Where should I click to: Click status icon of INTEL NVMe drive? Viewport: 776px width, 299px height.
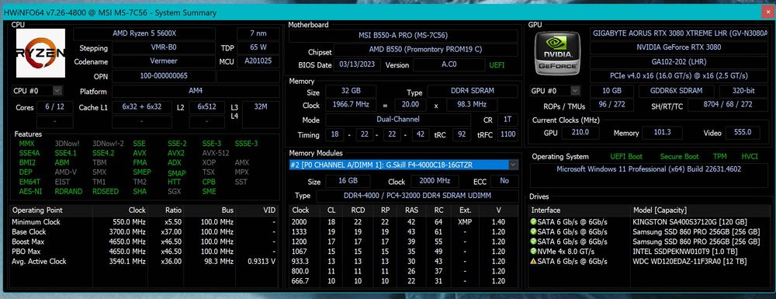(x=533, y=252)
